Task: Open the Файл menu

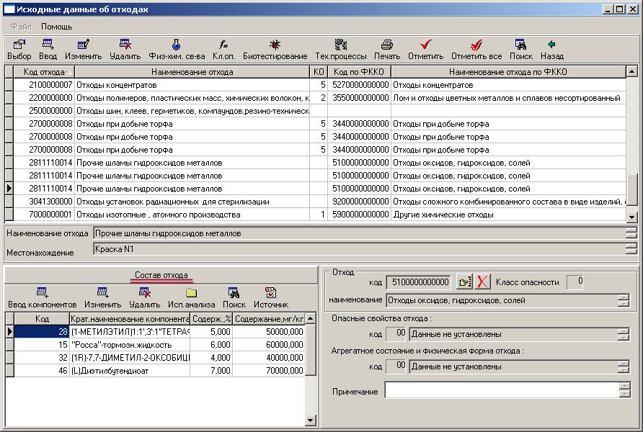Action: 20,27
